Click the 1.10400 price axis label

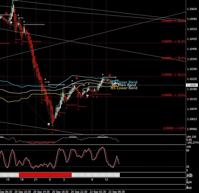192,49
